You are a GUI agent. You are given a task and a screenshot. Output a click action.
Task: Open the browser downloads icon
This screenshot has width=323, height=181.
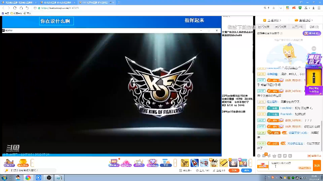point(313,8)
